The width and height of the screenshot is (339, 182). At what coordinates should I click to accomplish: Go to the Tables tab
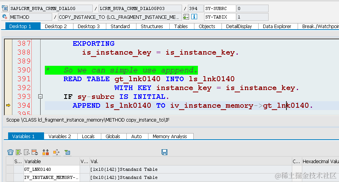click(181, 26)
